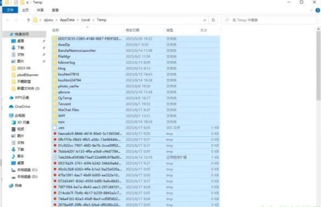This screenshot has width=321, height=207.
Task: Open the 文件 ribbon tab
Action: 10,10
